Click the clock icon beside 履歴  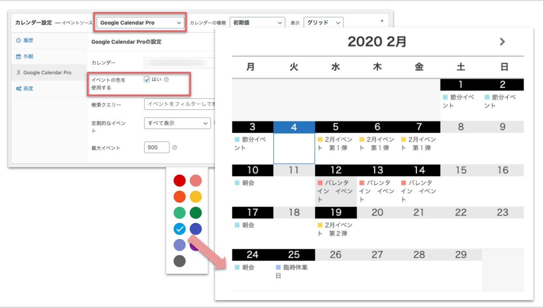18,41
